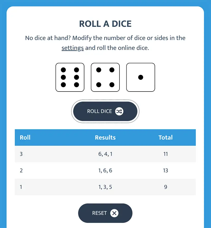Select the results cell showing 6, 4, 1
Image resolution: width=211 pixels, height=228 pixels.
[105, 154]
